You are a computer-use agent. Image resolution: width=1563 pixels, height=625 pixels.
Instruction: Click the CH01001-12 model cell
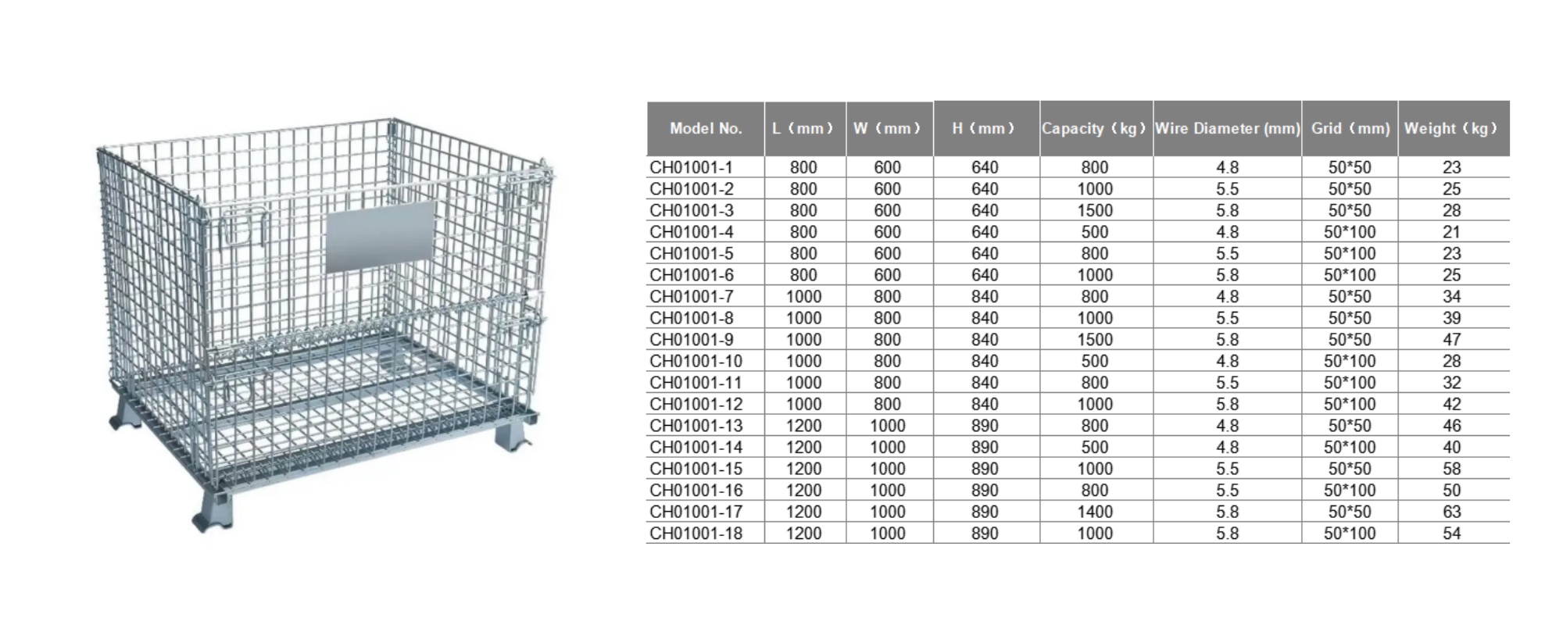coord(696,404)
